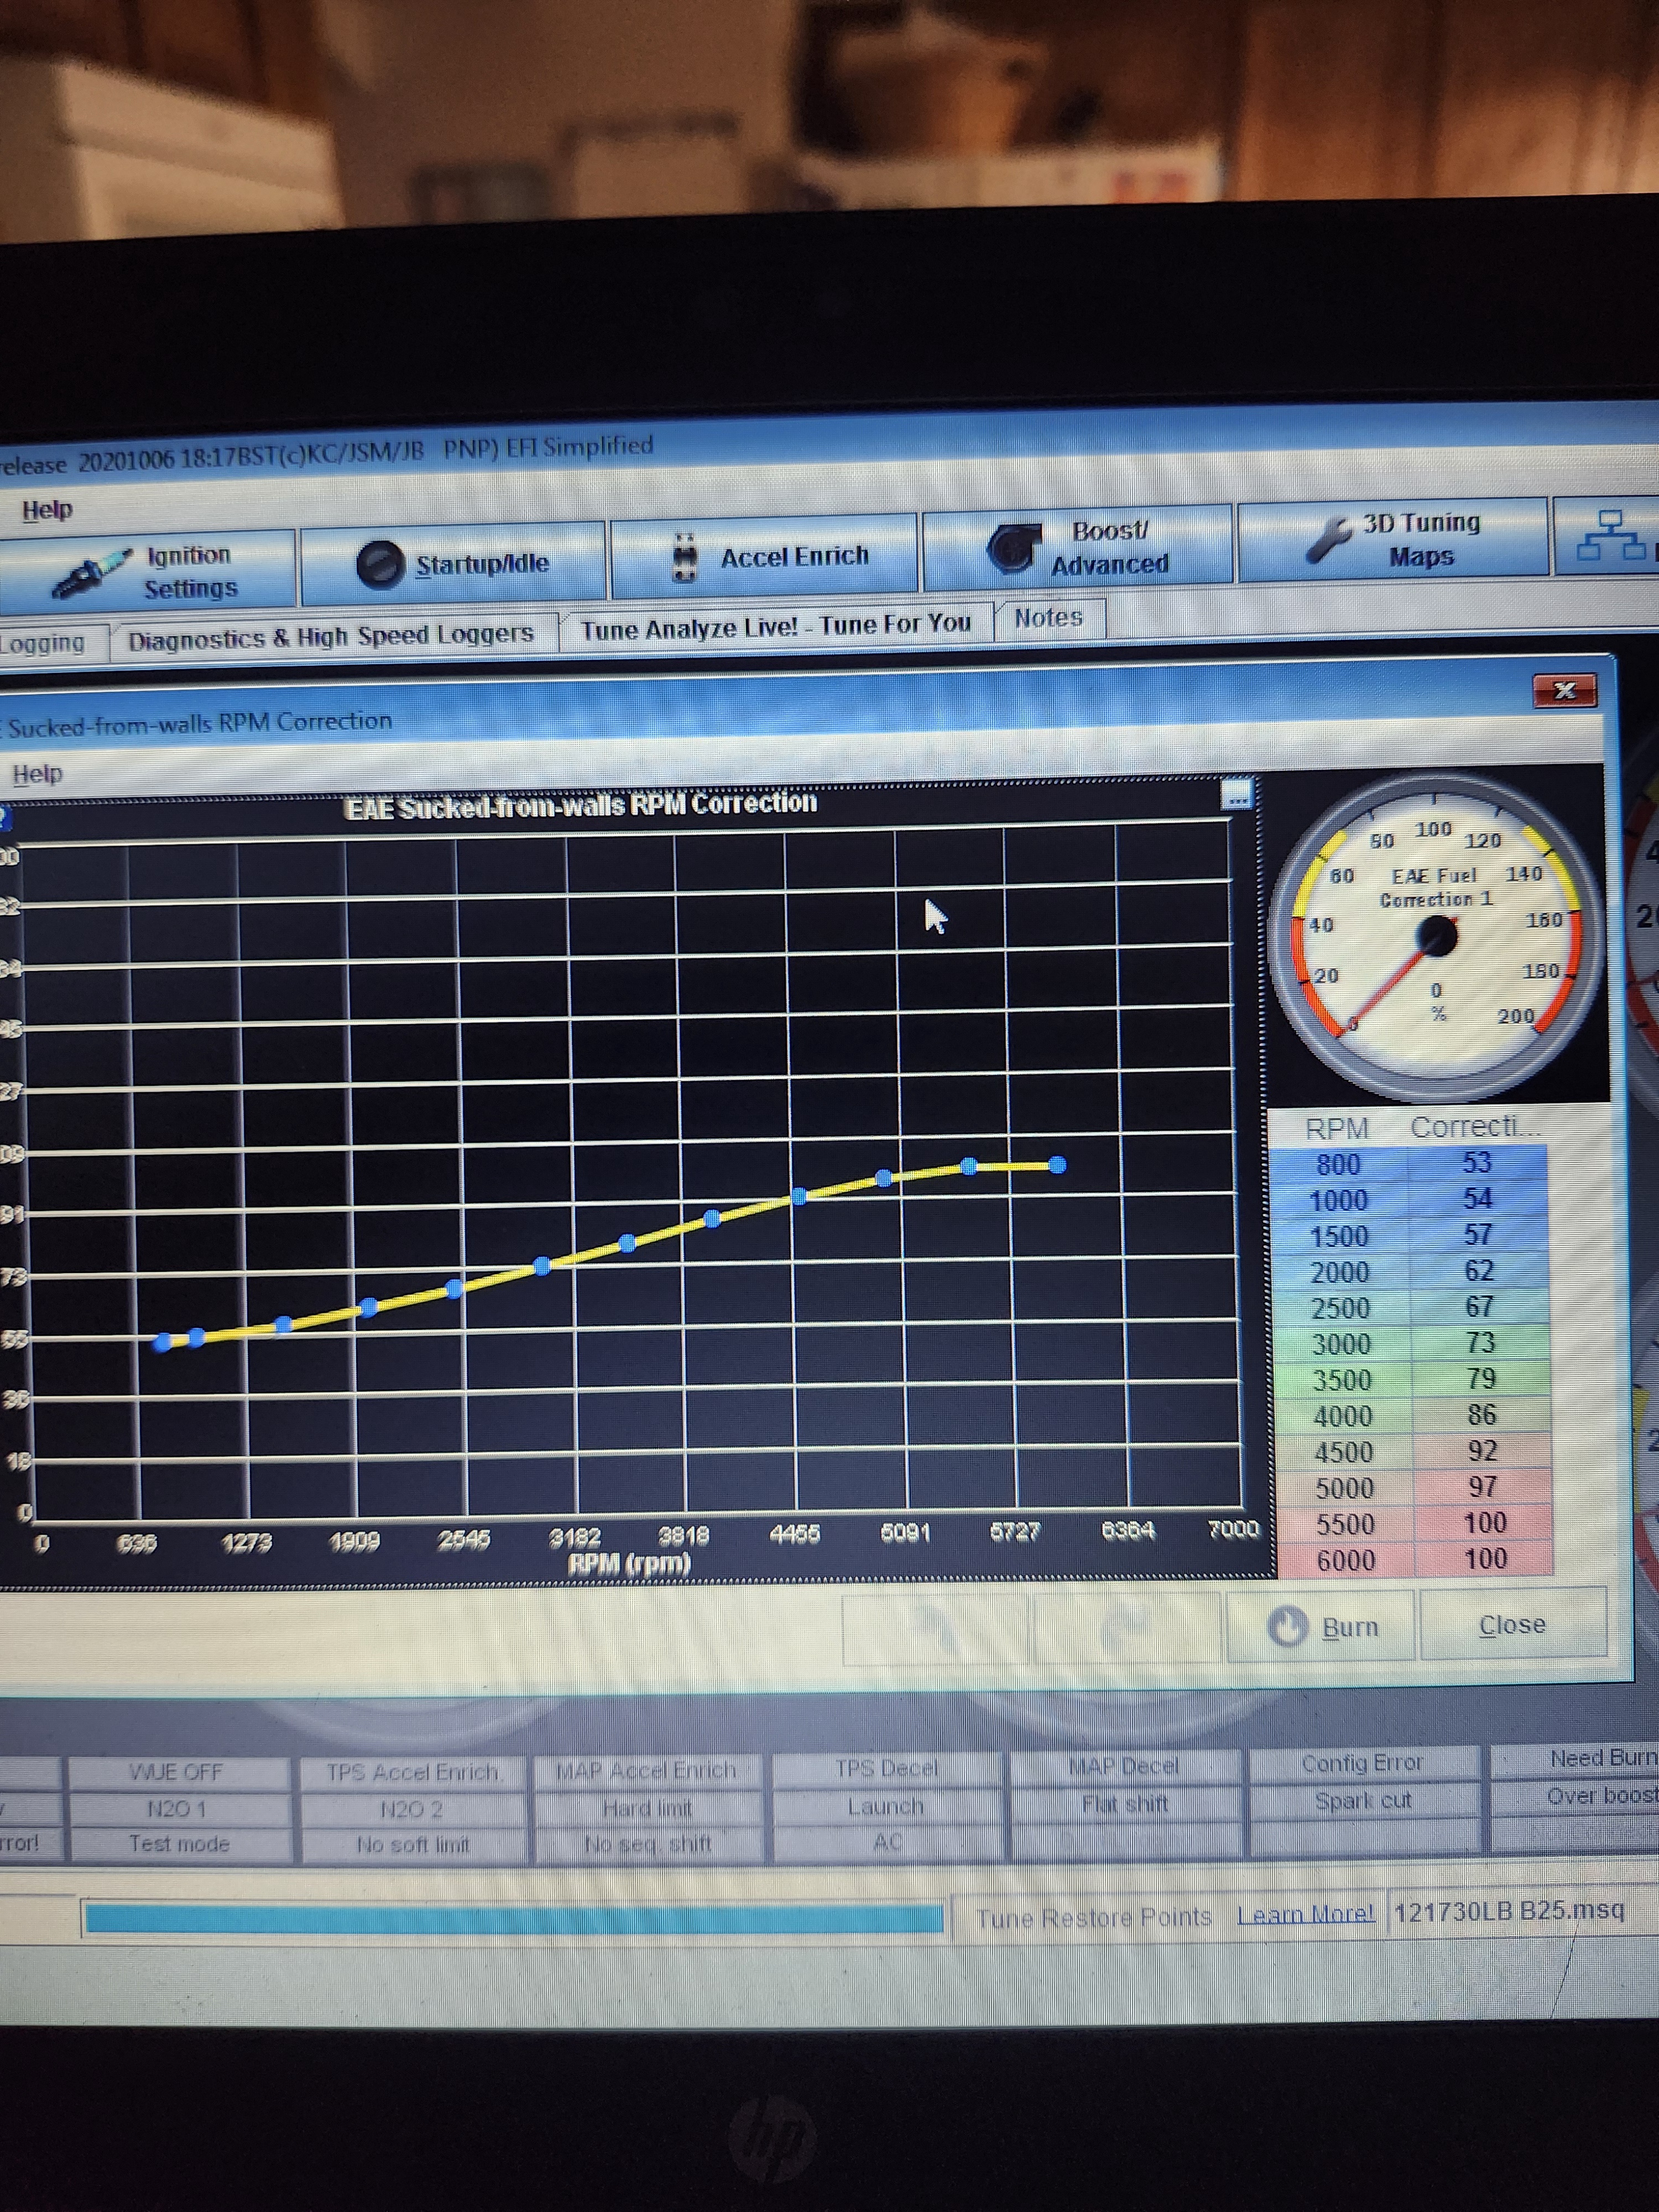Open Startup/Idle menu button
1659x2212 pixels.
(x=453, y=563)
